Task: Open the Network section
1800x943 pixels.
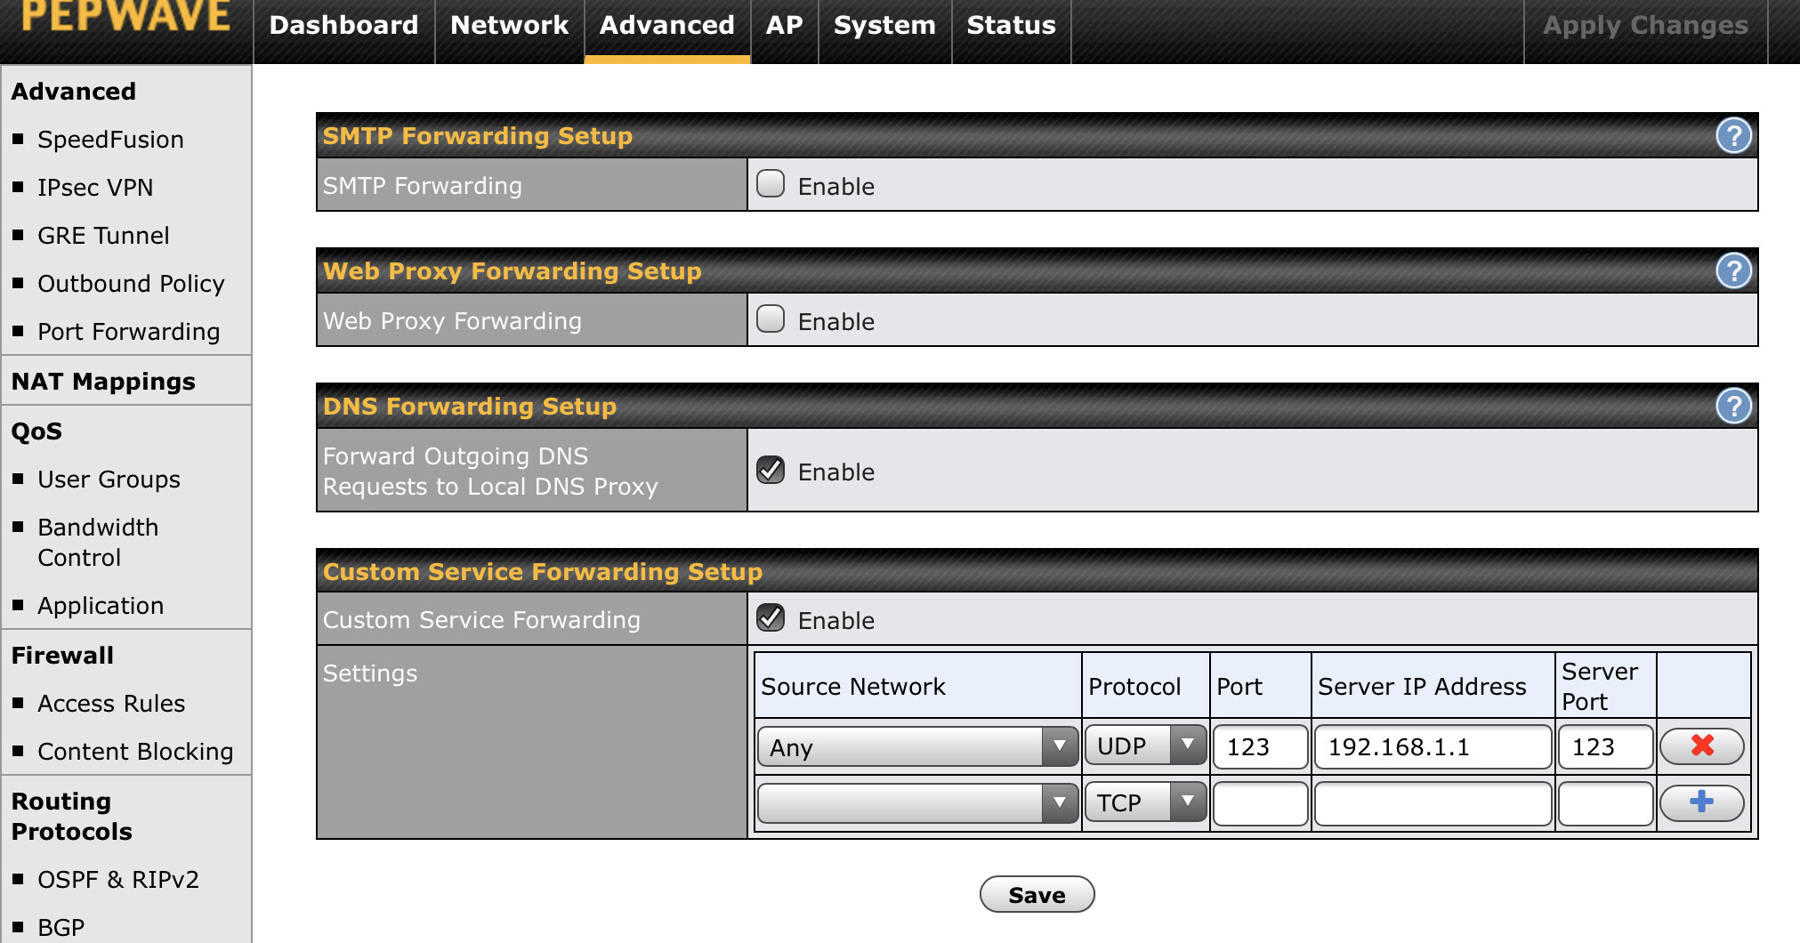Action: tap(509, 25)
